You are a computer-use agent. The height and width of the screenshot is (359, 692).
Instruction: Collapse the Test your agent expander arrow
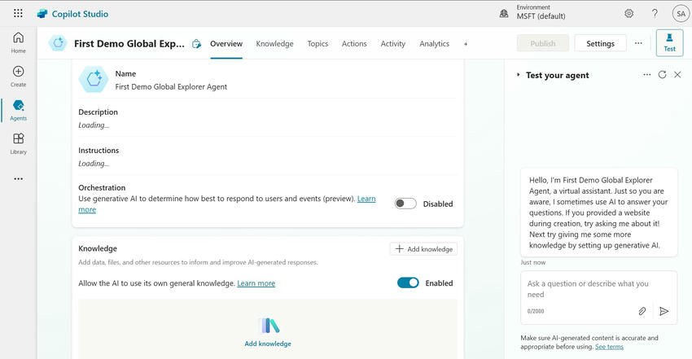pos(518,75)
